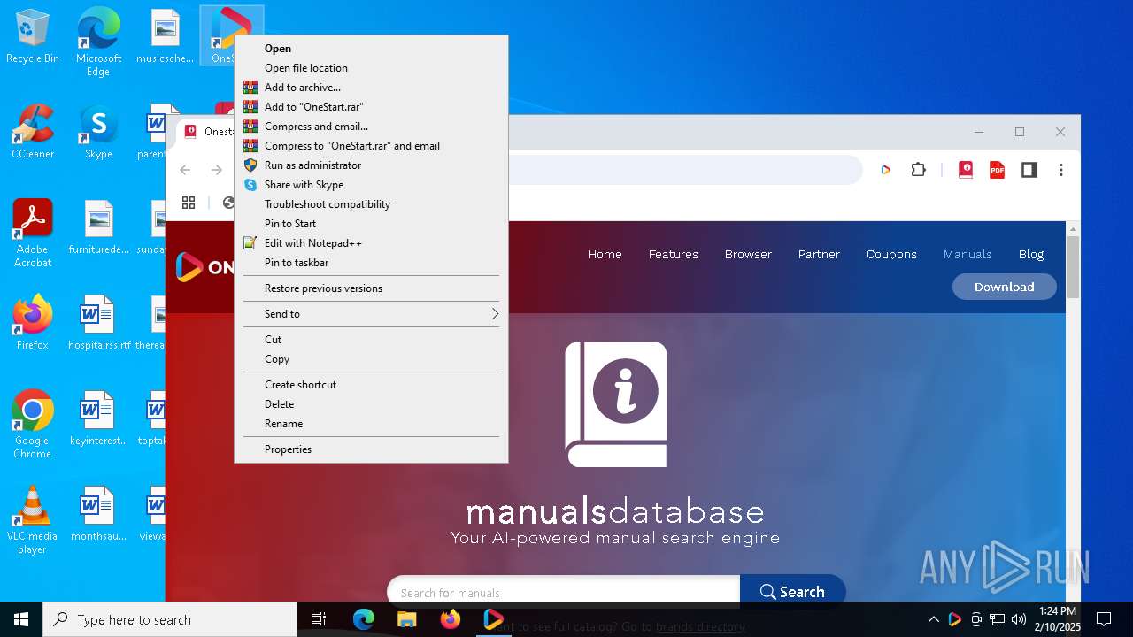Click the browser forward arrow
1133x637 pixels.
[216, 170]
